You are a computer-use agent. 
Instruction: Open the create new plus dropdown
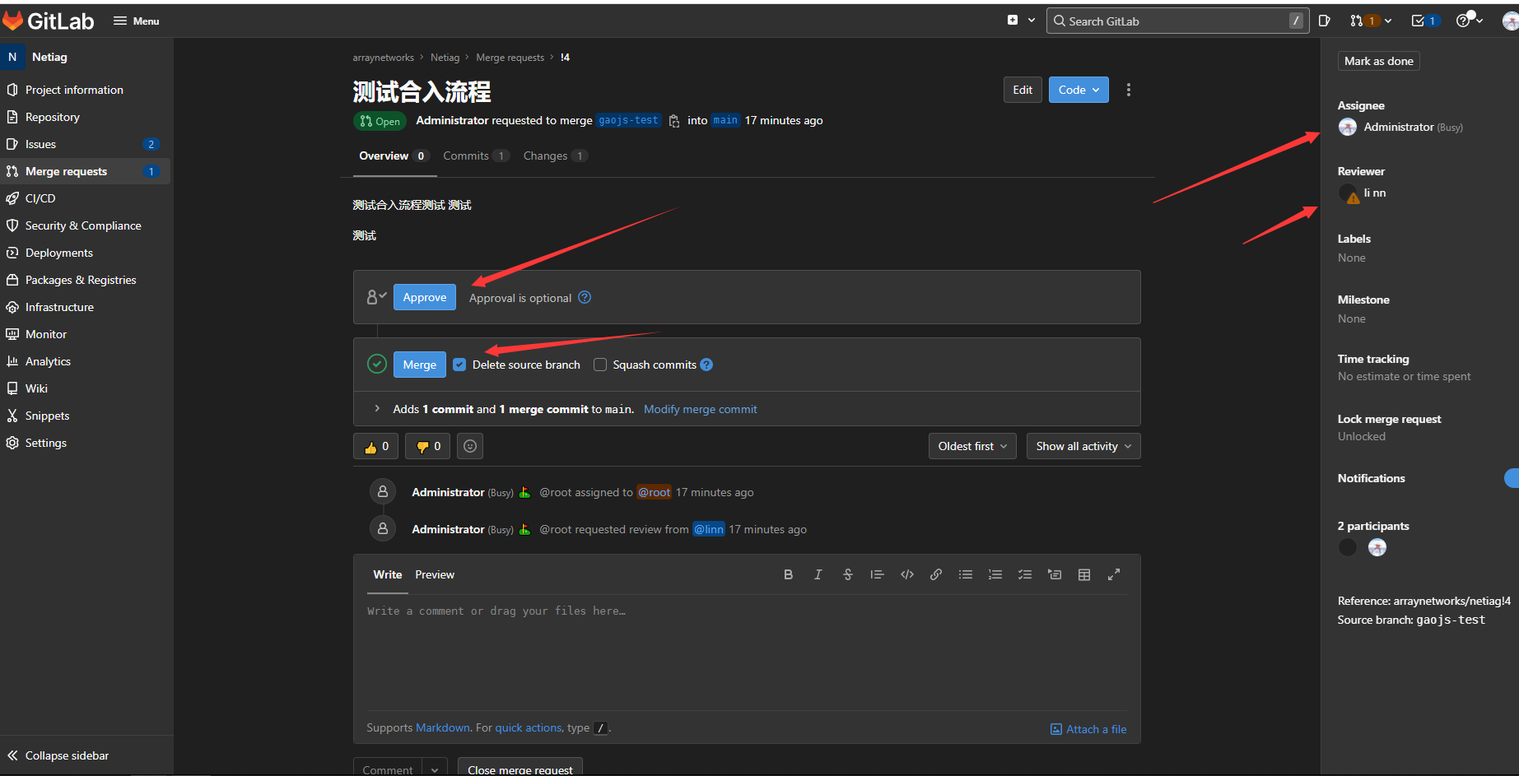1021,21
